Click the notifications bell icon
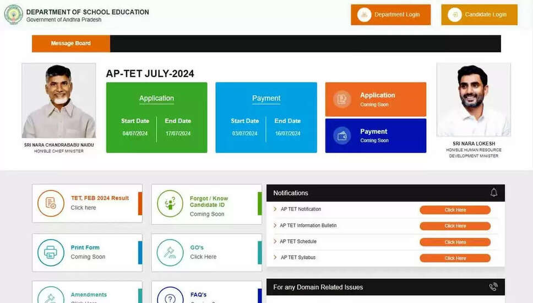Image resolution: width=533 pixels, height=303 pixels. pyautogui.click(x=493, y=192)
